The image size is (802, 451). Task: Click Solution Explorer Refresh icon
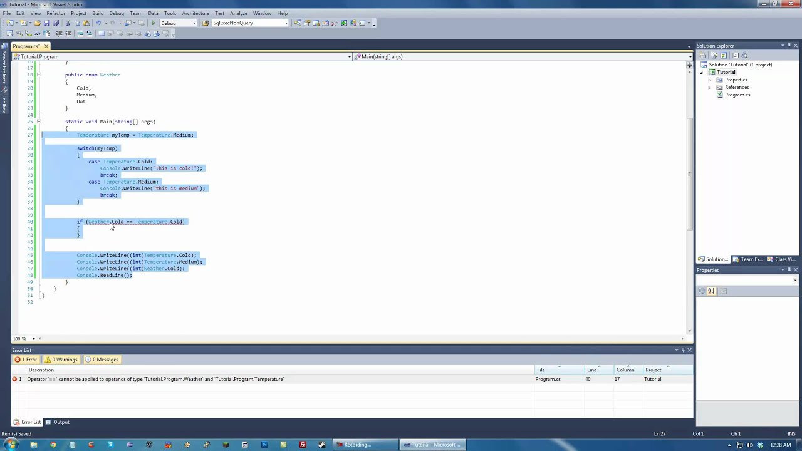[x=724, y=55]
